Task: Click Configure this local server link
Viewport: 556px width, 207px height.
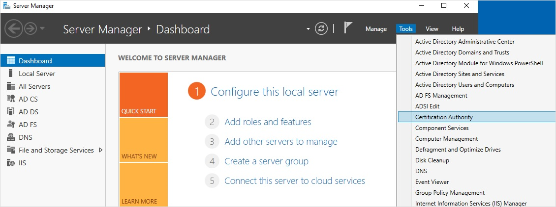Action: pyautogui.click(x=275, y=92)
